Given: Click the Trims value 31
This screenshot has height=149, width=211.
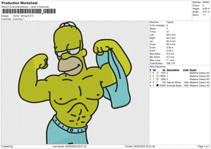Looking at the screenshot, I should coord(168,32).
